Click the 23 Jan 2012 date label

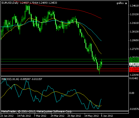point(7,116)
